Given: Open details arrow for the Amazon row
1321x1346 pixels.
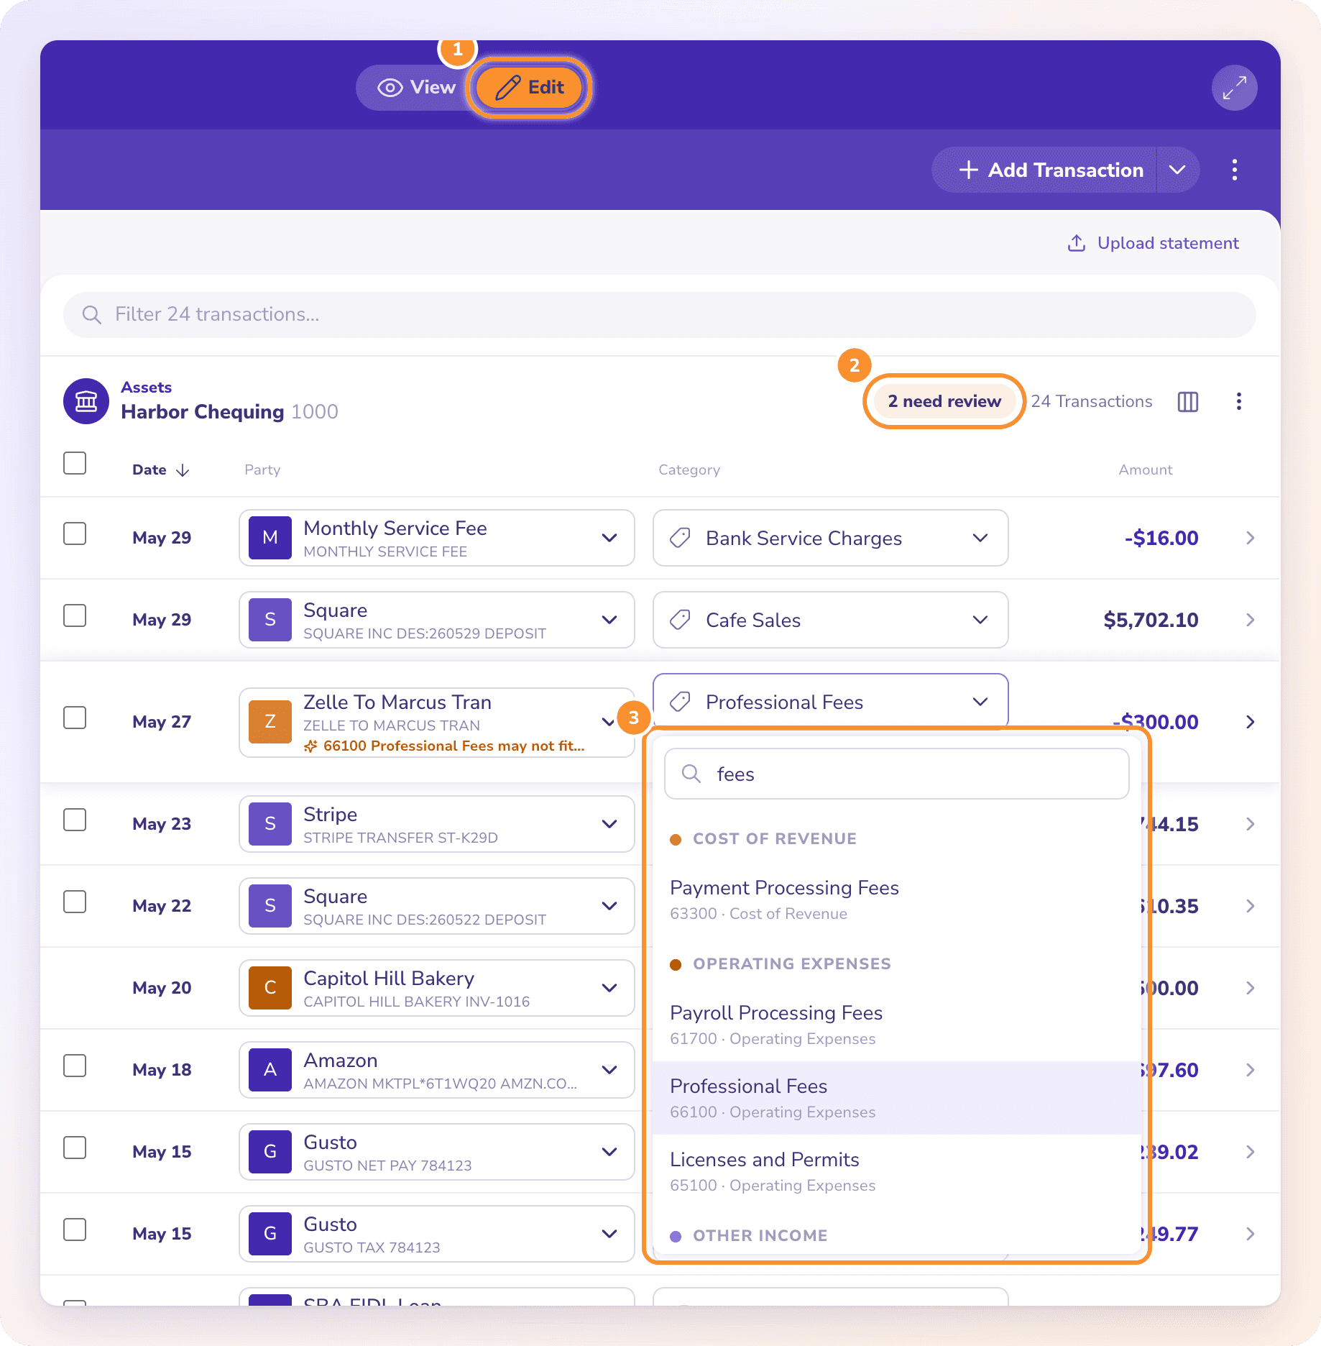Looking at the screenshot, I should [1250, 1070].
